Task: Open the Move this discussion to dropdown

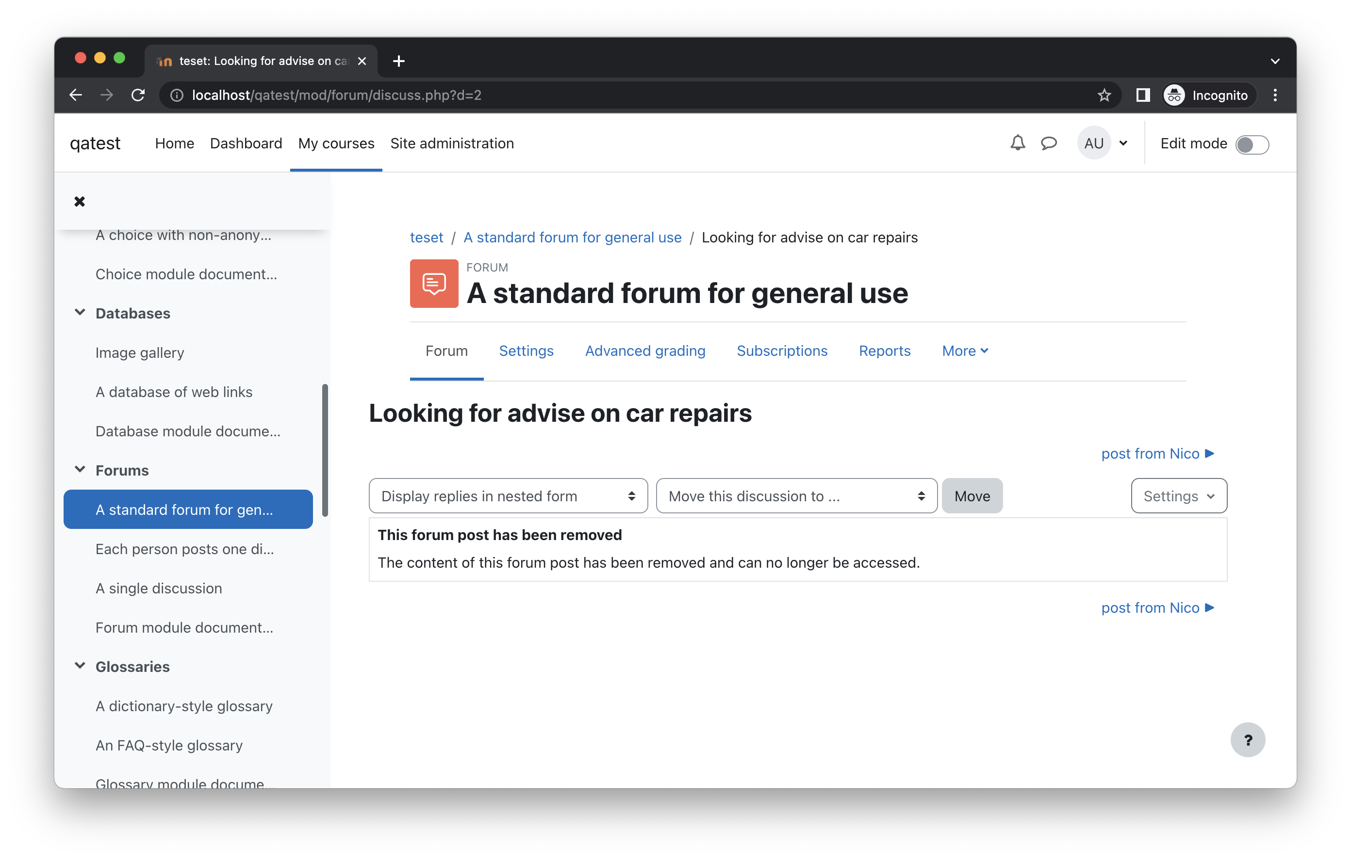Action: (797, 495)
